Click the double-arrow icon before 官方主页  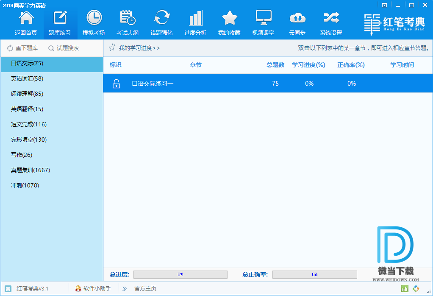[125, 289]
